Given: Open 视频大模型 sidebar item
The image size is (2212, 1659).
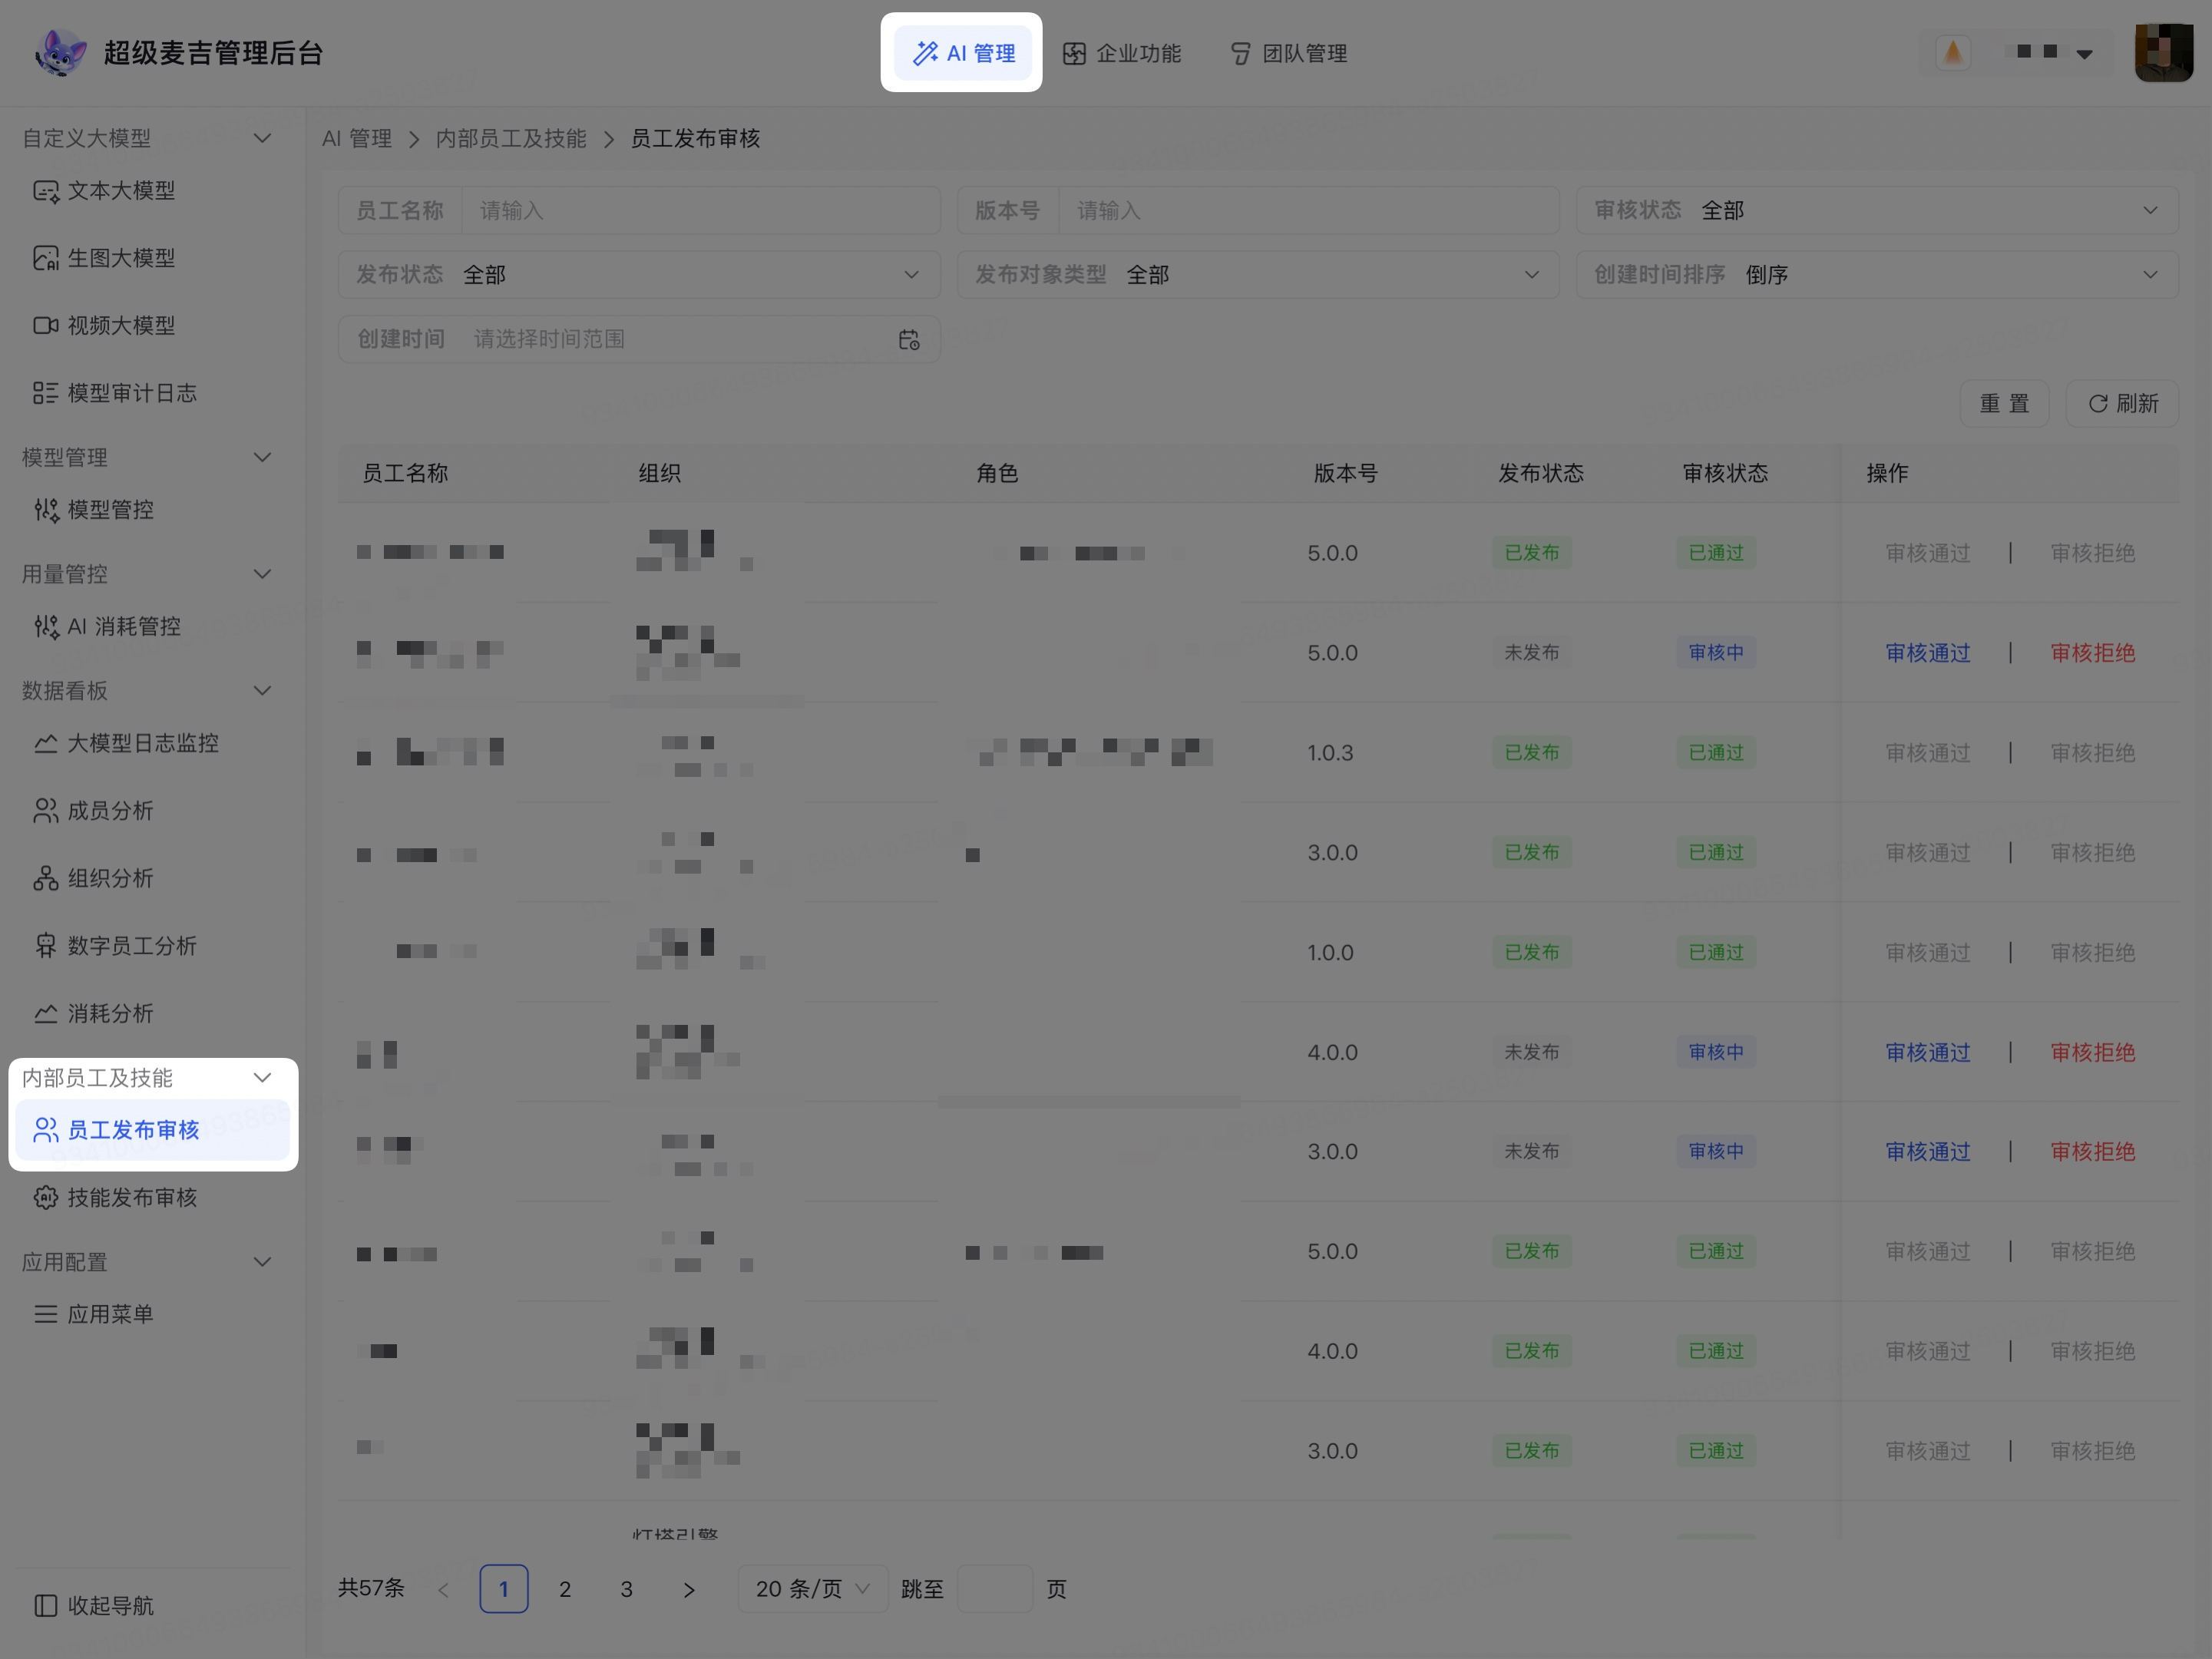Looking at the screenshot, I should pos(152,326).
